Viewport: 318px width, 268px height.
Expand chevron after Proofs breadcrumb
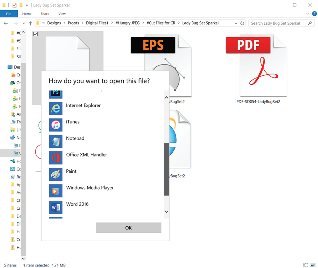[83, 23]
